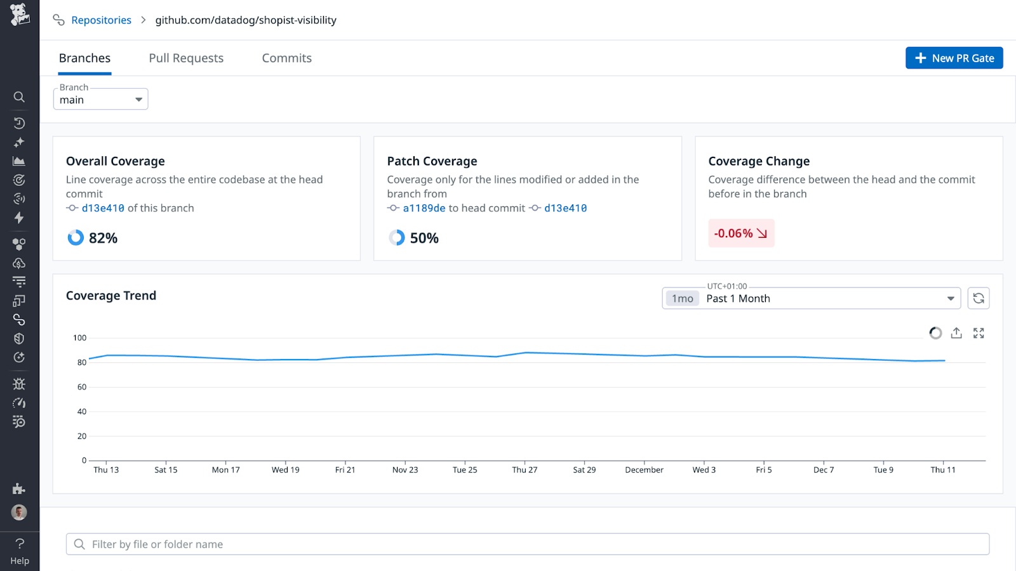Open the Infrastructure hexagons icon

[19, 244]
